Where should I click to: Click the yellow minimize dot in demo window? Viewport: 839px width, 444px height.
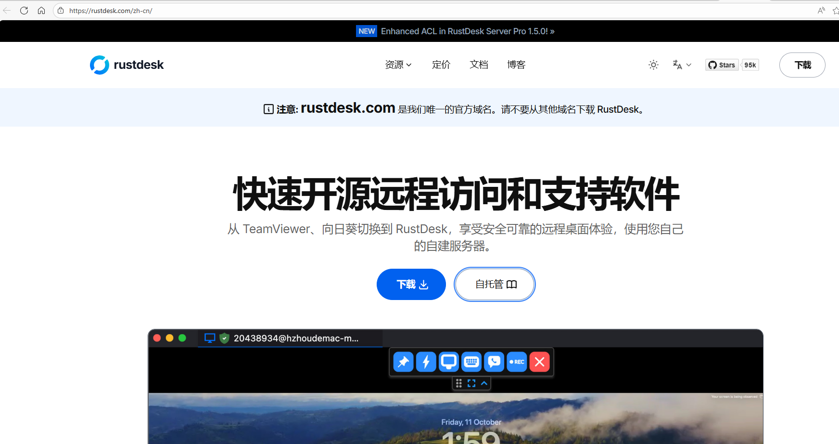coord(169,338)
